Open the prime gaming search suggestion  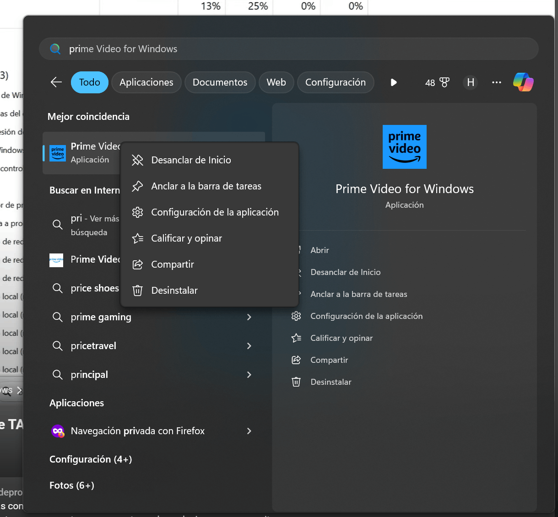[x=153, y=317]
